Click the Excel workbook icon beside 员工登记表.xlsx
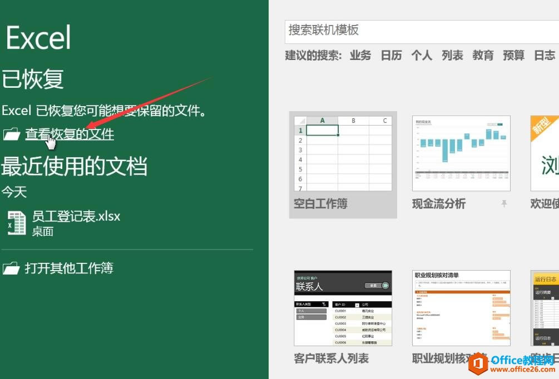 point(16,222)
